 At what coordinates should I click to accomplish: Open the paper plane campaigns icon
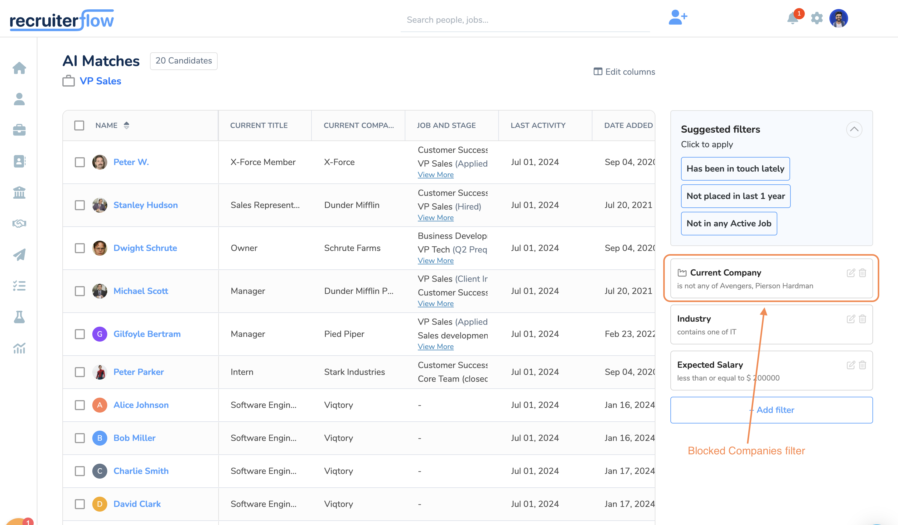pos(19,254)
